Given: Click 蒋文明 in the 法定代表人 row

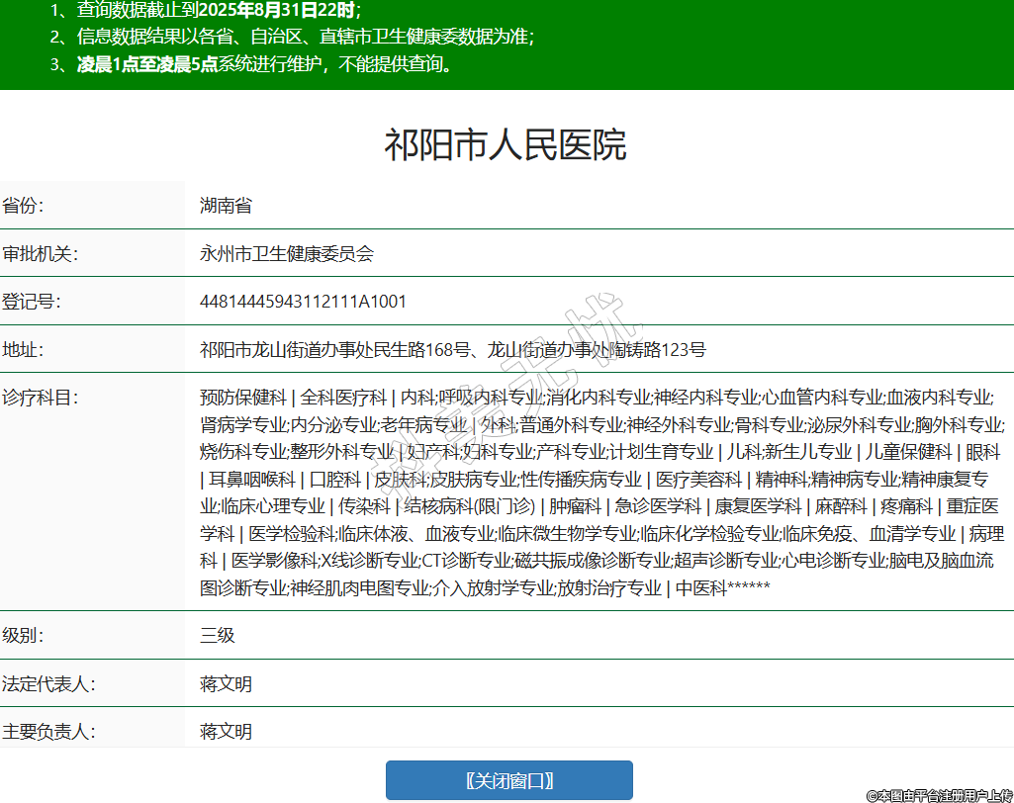Looking at the screenshot, I should click(226, 683).
